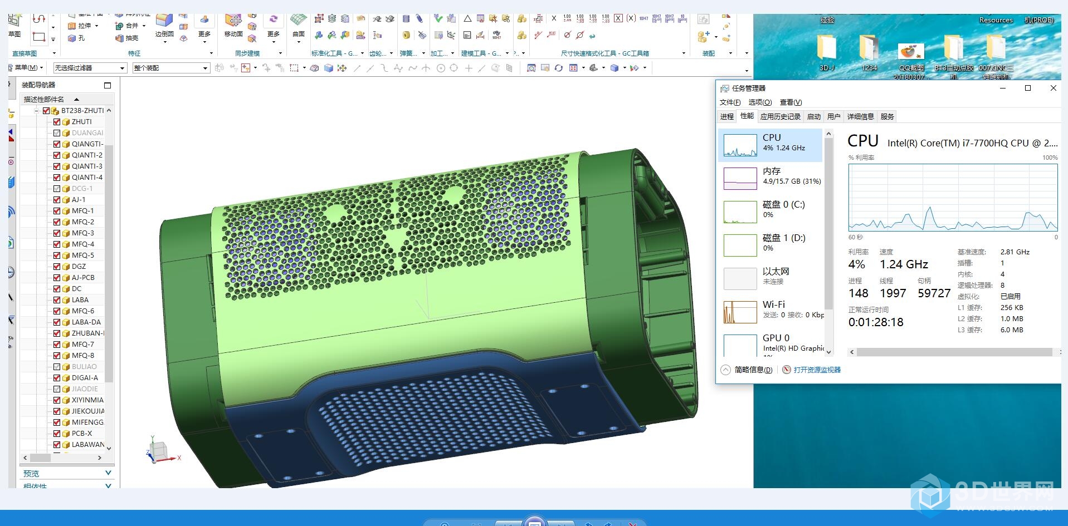Open the 移动面 (Move Face) tool
The image size is (1068, 526).
(233, 22)
